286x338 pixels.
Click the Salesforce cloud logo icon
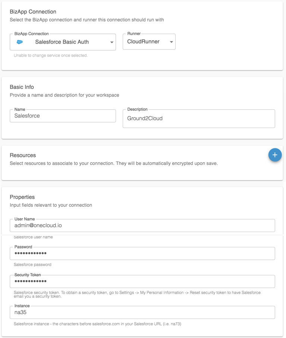point(20,42)
